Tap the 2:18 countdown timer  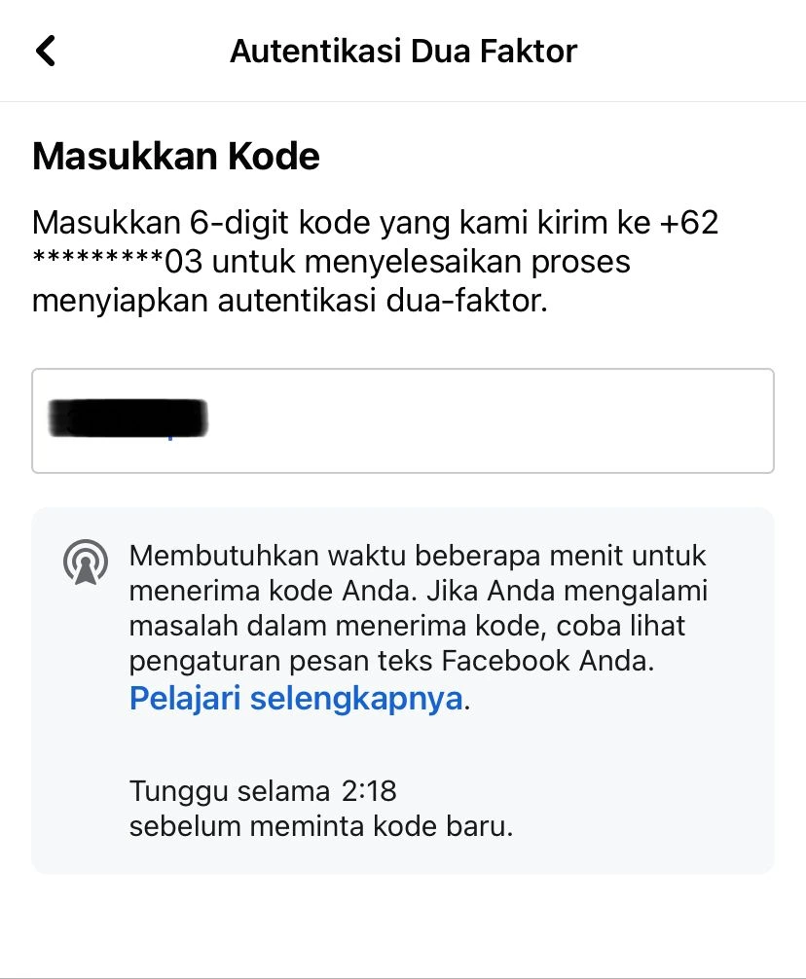369,791
